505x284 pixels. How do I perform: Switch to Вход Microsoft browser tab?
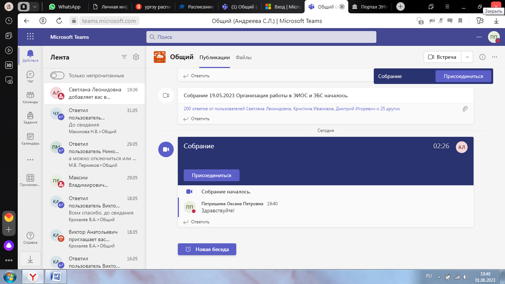[x=283, y=7]
